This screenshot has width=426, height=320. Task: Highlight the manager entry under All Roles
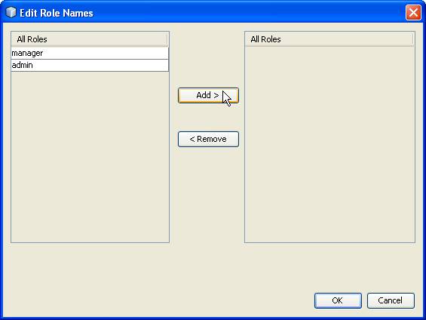tap(90, 53)
